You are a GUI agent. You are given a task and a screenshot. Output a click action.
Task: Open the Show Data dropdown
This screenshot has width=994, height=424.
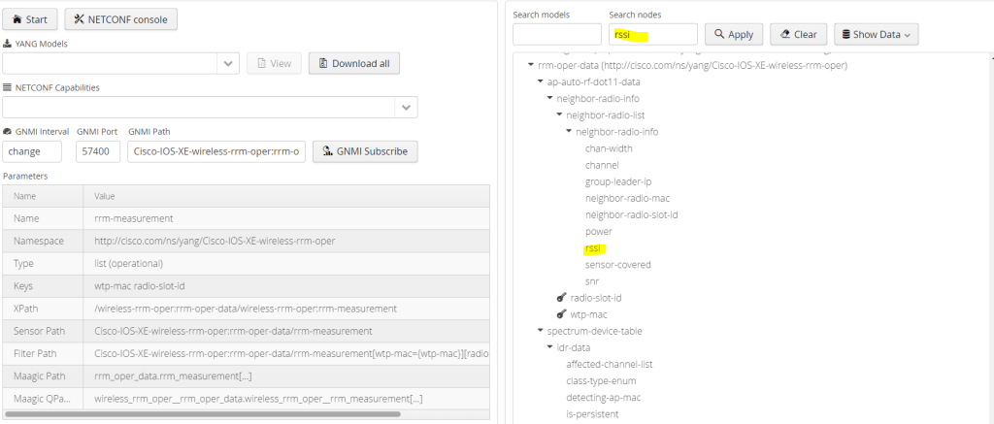[x=876, y=34]
